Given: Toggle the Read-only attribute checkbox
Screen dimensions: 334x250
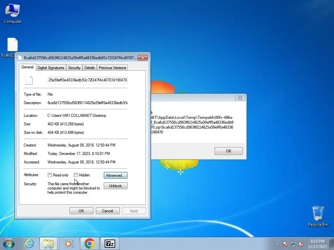Looking at the screenshot, I should click(50, 175).
